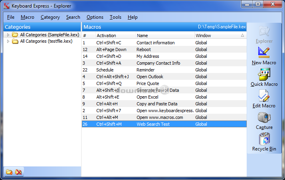This screenshot has width=285, height=180.
Task: Click the New Macro label
Action: (264, 63)
